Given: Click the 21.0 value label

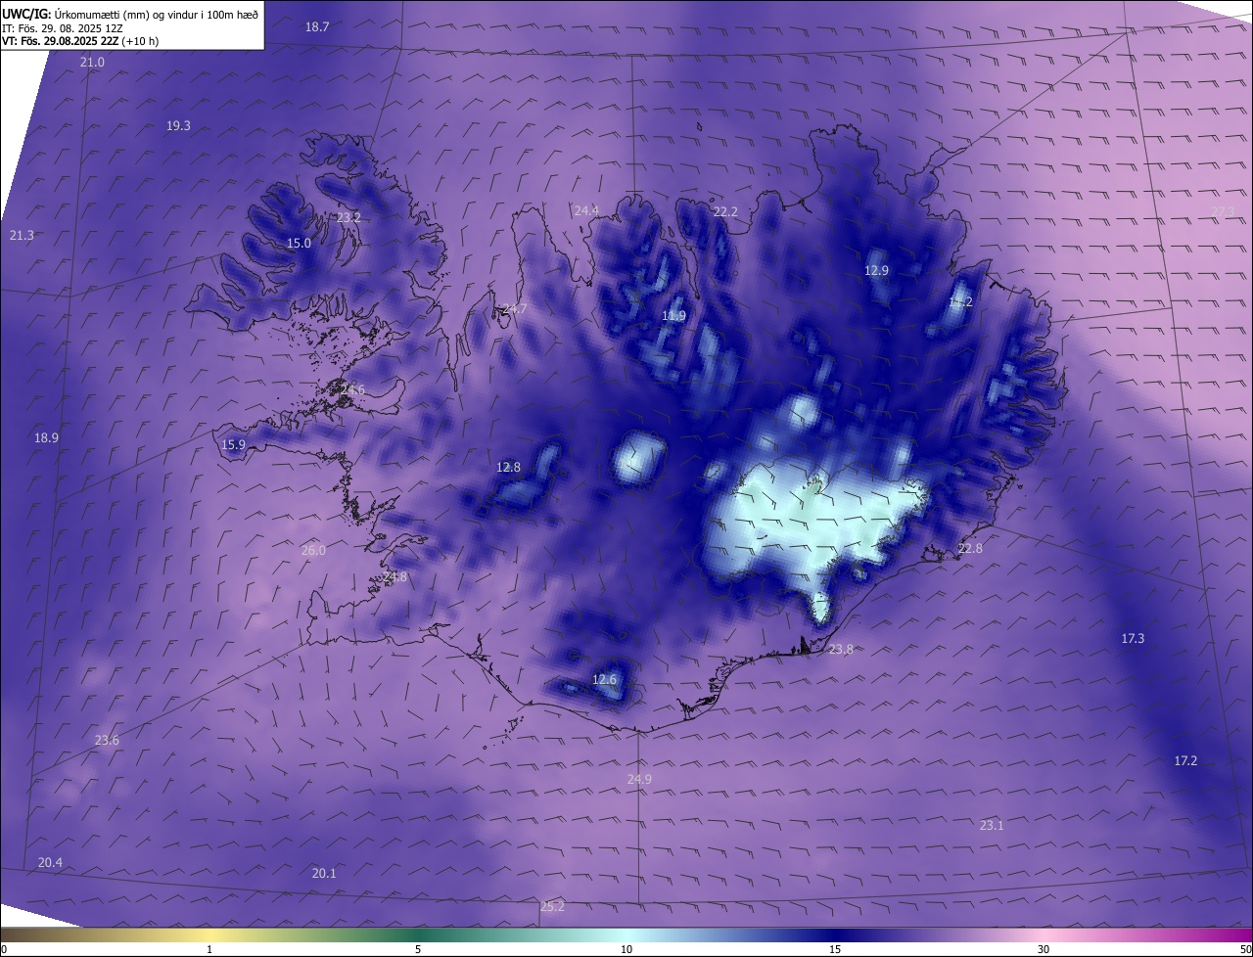Looking at the screenshot, I should tap(92, 63).
